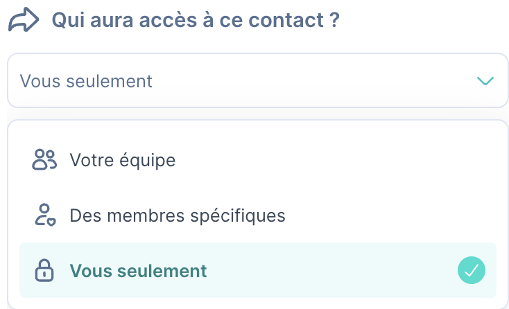Choose Des membres spécifiques from the list

258,215
